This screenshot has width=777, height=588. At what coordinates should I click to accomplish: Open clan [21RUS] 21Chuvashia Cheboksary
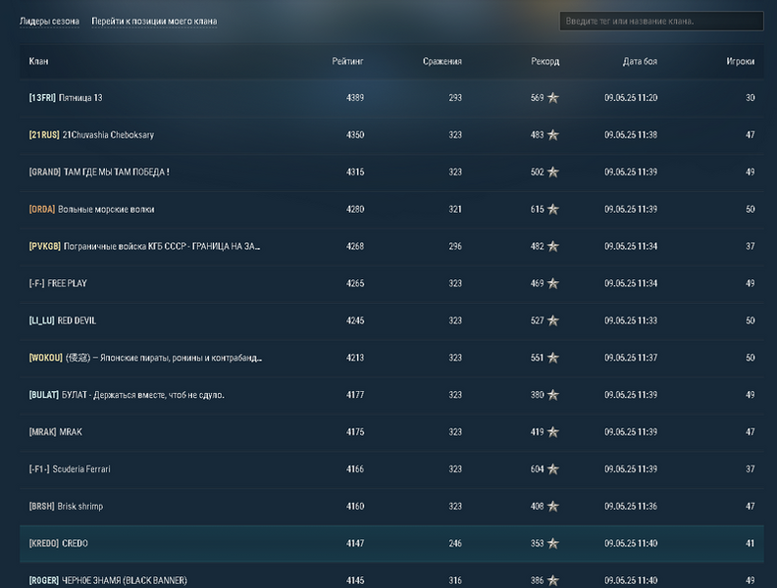(x=91, y=135)
